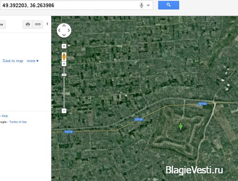
Task: Open the Help link
Action: pos(5,116)
